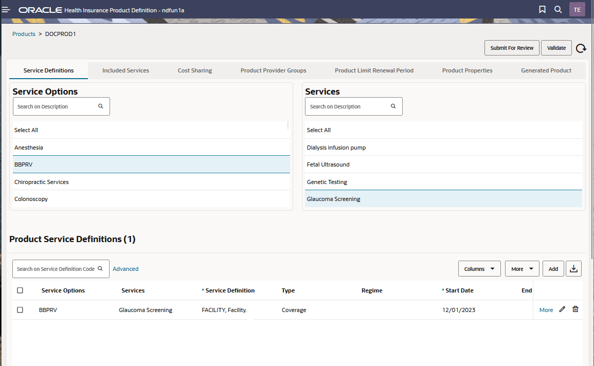Click the Search on Service Definition Code field
The width and height of the screenshot is (594, 366).
(x=61, y=269)
